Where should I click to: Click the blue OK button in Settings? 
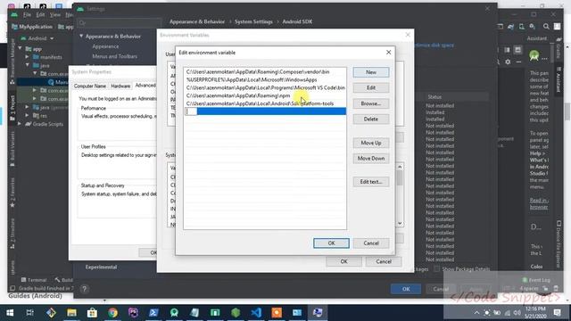406,289
